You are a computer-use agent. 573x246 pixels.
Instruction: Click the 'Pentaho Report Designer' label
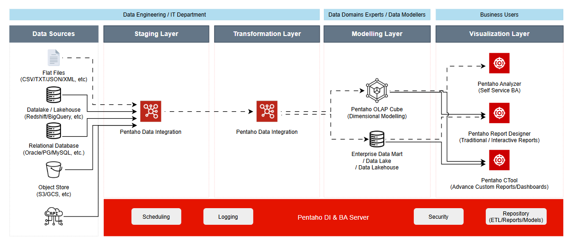click(x=499, y=134)
